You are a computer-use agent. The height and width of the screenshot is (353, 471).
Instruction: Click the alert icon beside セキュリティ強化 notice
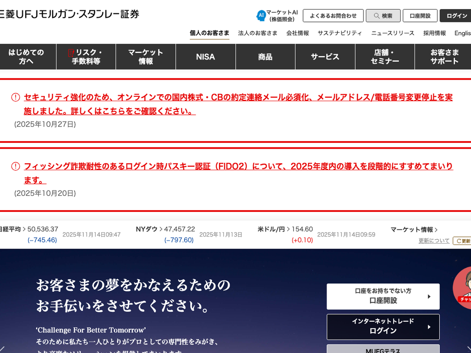15,97
